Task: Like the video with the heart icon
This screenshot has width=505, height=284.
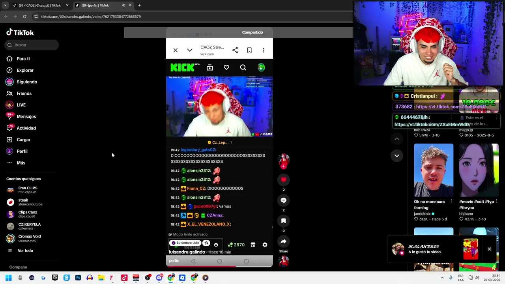Action: pyautogui.click(x=283, y=180)
